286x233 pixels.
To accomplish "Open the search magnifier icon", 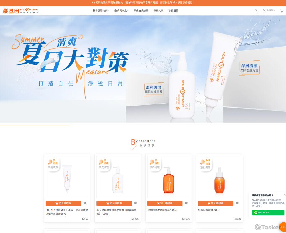I will tap(256, 11).
